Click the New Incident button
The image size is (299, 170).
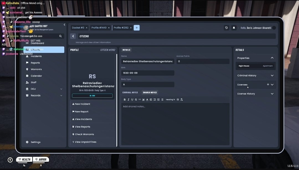pyautogui.click(x=93, y=104)
